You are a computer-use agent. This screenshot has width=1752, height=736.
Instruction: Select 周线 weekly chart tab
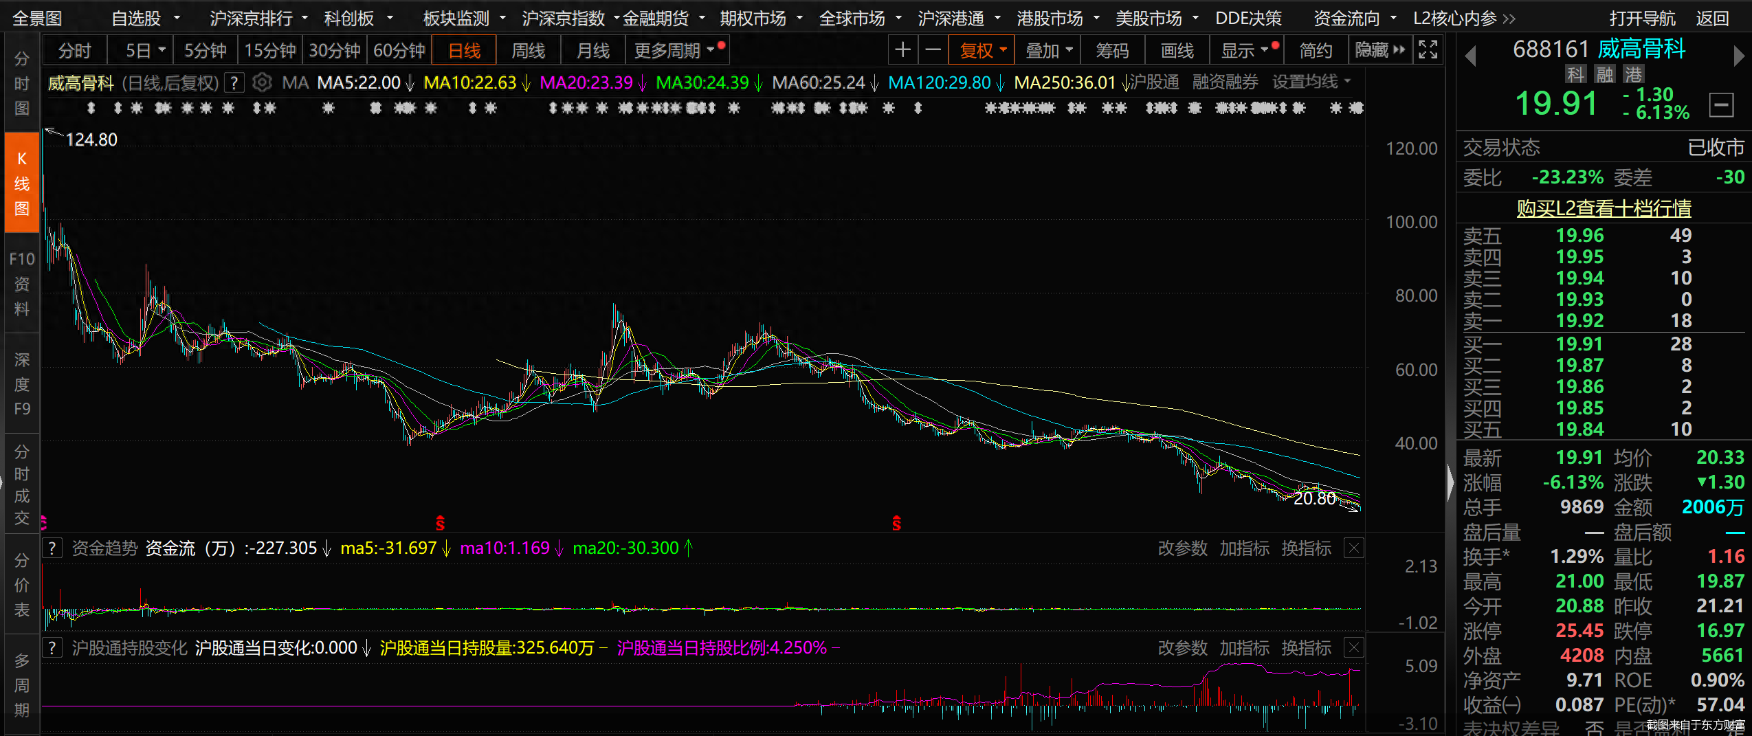point(528,50)
